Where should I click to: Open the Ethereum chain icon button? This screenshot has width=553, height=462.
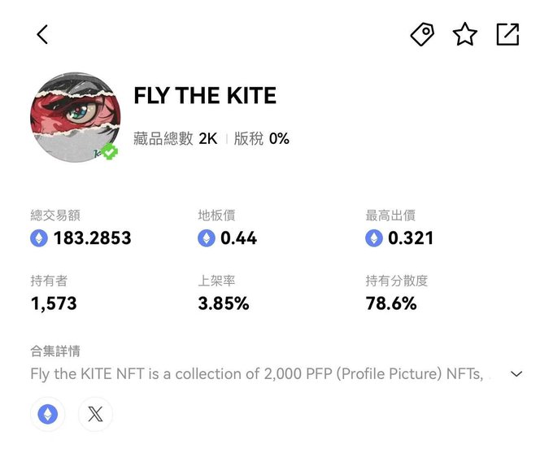click(48, 414)
